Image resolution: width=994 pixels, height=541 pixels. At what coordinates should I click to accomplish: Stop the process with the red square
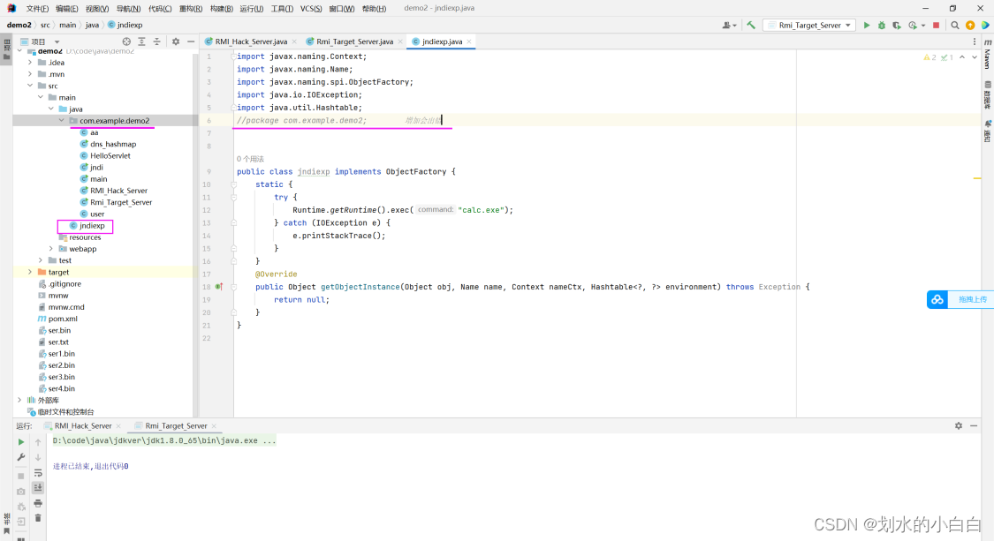point(936,26)
